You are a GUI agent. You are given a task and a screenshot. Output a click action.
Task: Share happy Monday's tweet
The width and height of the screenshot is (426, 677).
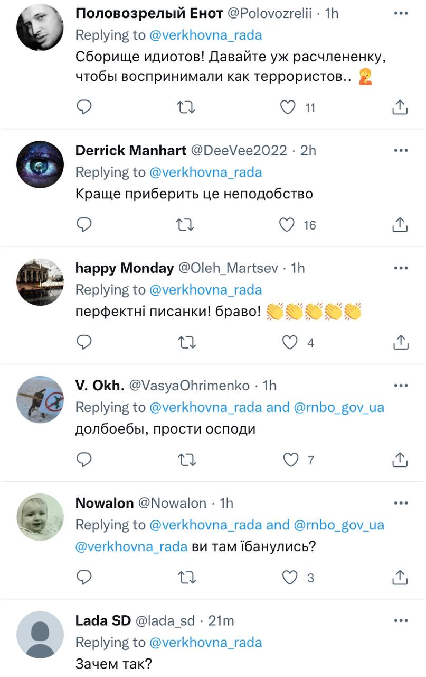pyautogui.click(x=401, y=343)
